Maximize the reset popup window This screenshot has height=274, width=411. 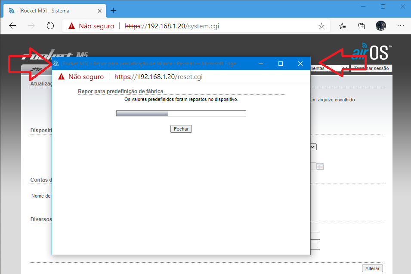(x=281, y=64)
